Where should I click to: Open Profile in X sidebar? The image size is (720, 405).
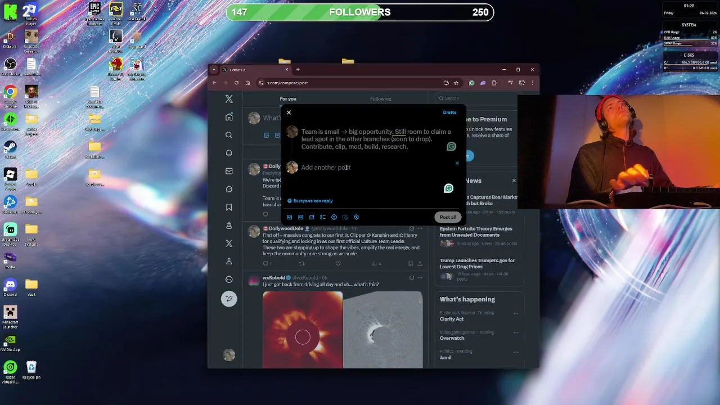point(229,261)
